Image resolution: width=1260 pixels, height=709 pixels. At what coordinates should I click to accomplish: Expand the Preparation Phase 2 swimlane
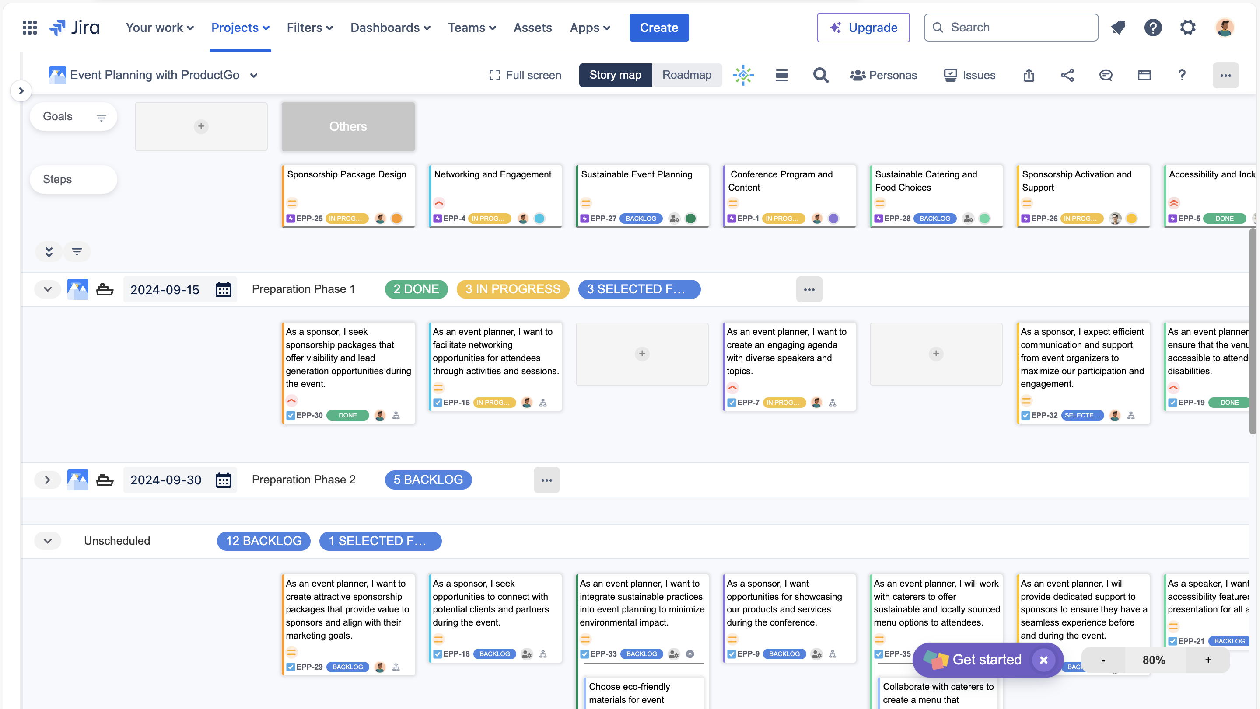point(47,480)
